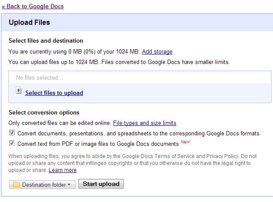This screenshot has height=202, width=273.
Task: Toggle the Convert text from PDF checkbox
Action: pyautogui.click(x=12, y=143)
